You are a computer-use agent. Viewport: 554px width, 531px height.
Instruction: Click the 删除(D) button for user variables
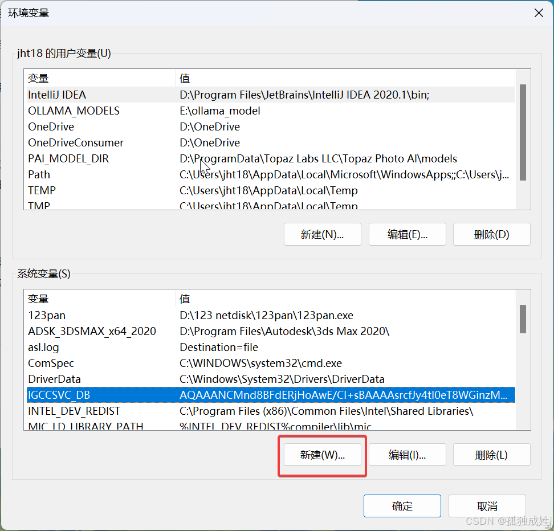[491, 234]
